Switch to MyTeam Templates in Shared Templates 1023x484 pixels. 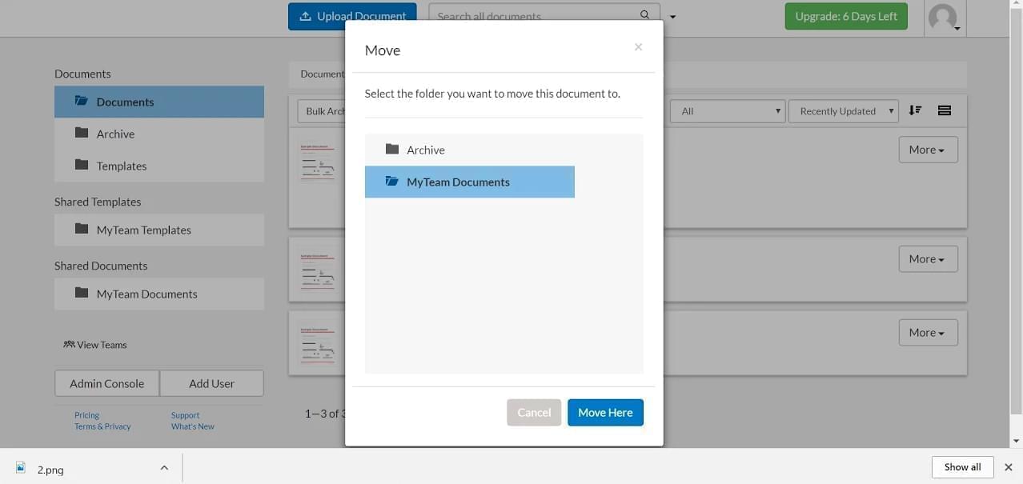pyautogui.click(x=143, y=230)
